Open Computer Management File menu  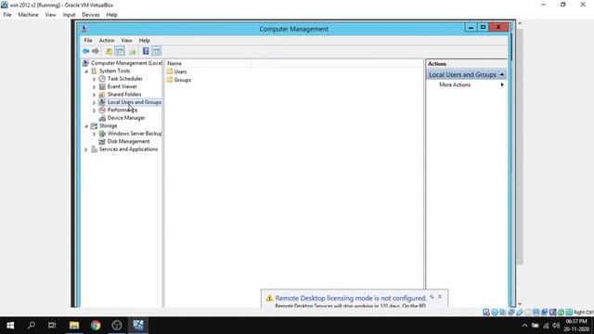[x=88, y=40]
